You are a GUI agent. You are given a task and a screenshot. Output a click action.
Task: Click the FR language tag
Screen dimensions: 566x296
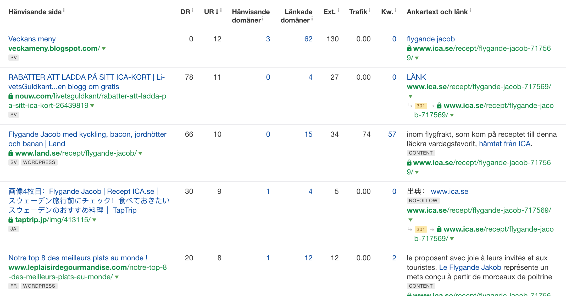tap(14, 286)
